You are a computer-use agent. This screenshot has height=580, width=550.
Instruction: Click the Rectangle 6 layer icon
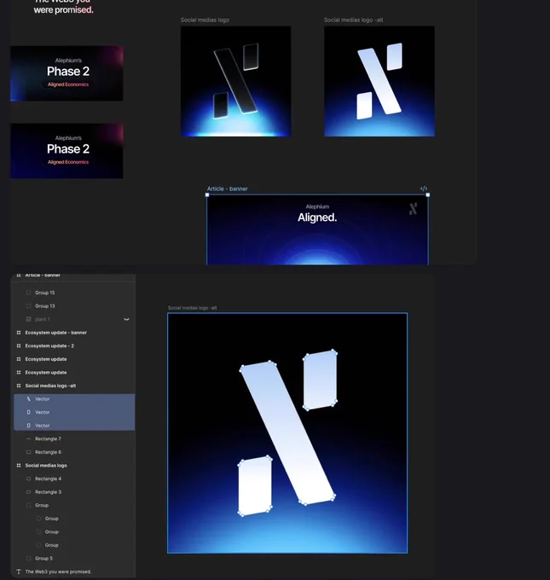(x=28, y=452)
